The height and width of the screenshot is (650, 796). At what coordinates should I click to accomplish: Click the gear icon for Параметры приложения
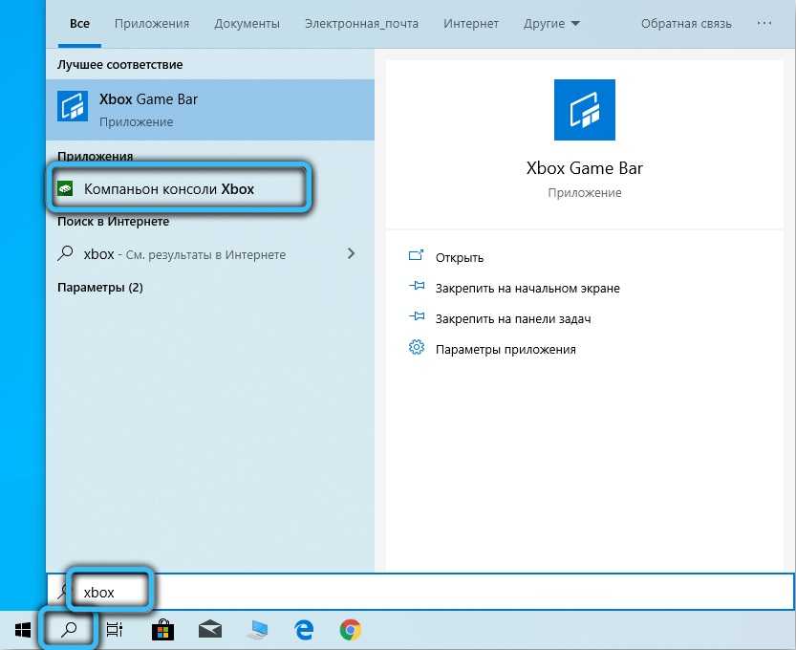(x=417, y=348)
